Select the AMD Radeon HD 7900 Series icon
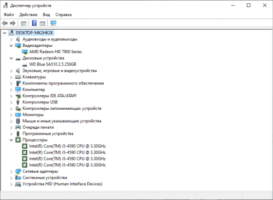Image resolution: width=273 pixels, height=200 pixels. (x=25, y=52)
